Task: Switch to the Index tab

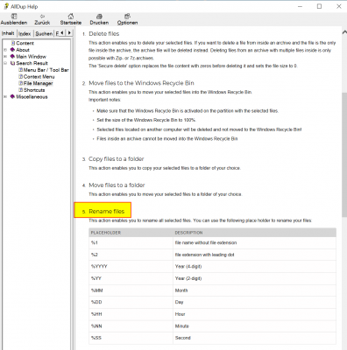Action: [25, 33]
